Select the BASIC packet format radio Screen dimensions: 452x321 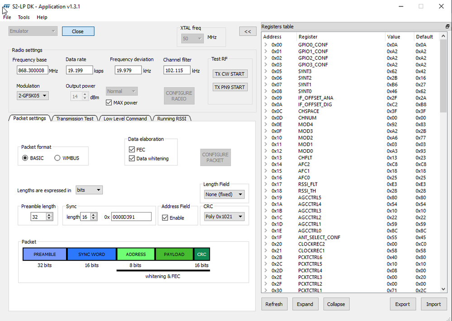25,158
